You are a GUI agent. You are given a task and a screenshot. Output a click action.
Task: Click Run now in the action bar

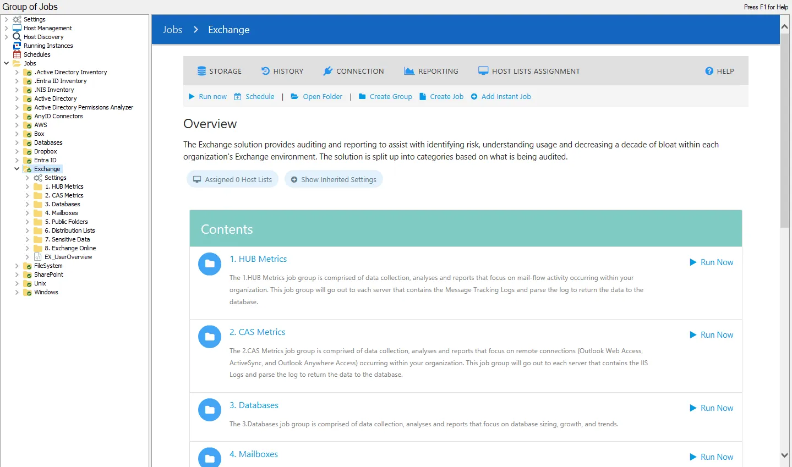207,96
